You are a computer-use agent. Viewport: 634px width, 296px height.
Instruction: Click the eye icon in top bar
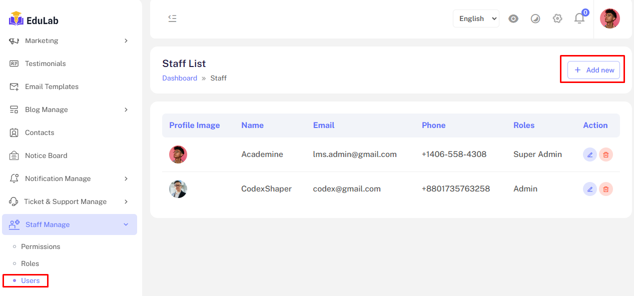tap(513, 18)
